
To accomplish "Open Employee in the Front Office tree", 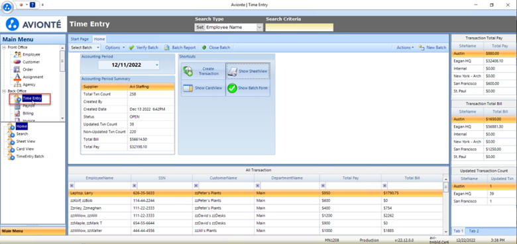I will tap(31, 55).
